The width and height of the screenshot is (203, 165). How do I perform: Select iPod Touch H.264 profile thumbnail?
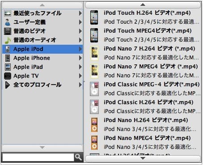(x=94, y=17)
